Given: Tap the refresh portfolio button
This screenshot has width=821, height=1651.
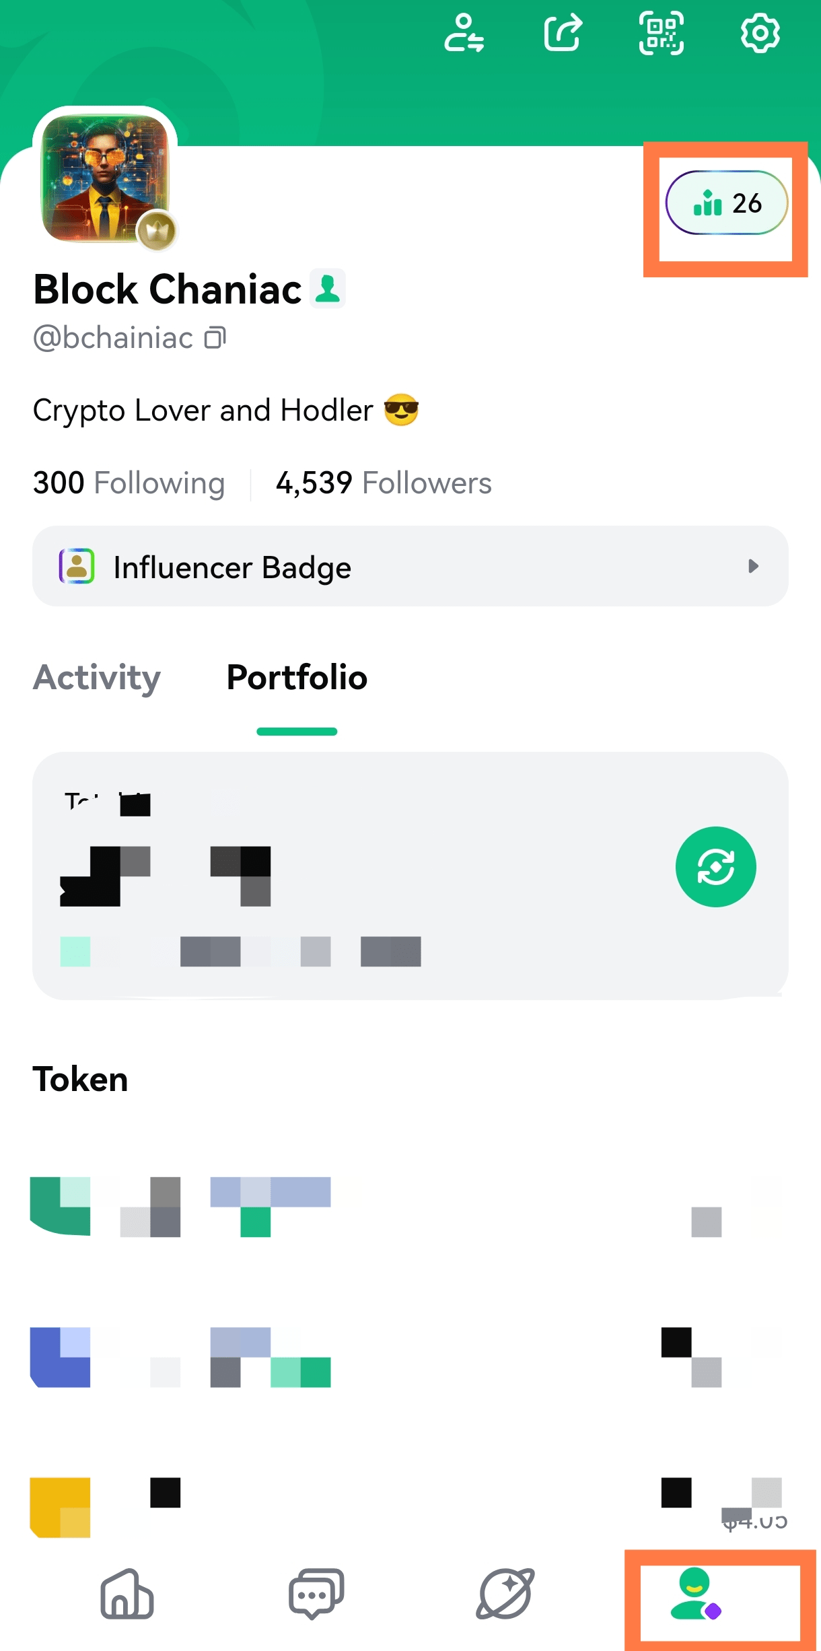Looking at the screenshot, I should pos(715,866).
